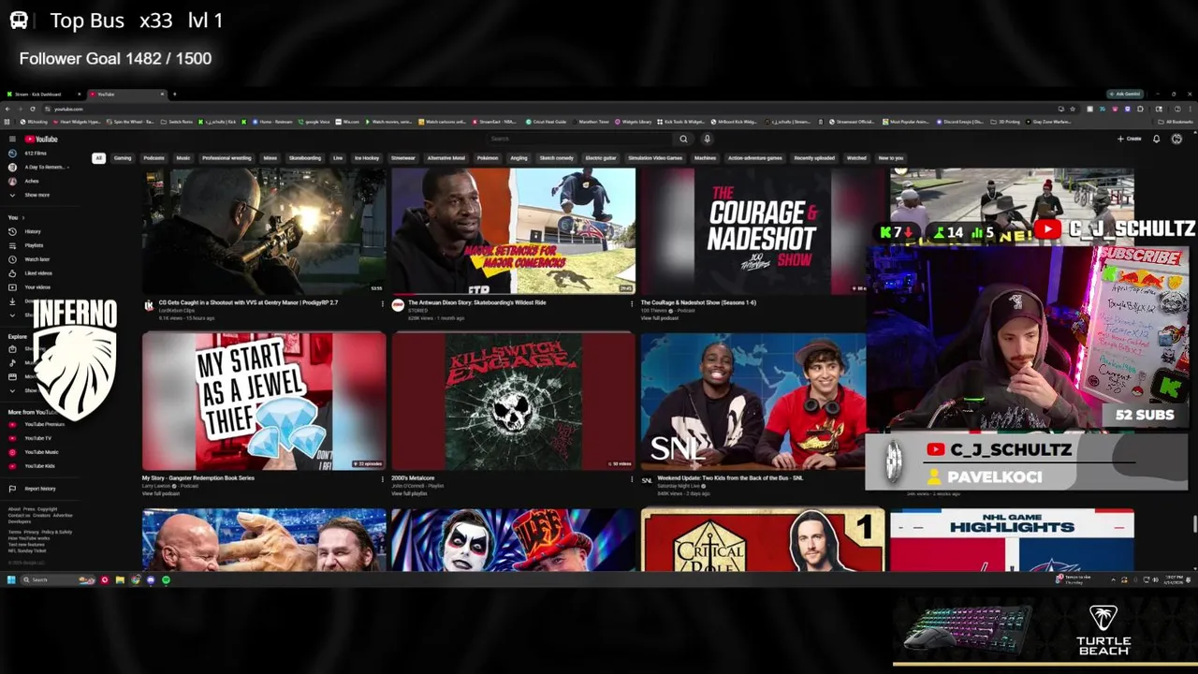Screen dimensions: 1198x674
Task: Reload the page with the refresh icon
Action: pos(32,109)
